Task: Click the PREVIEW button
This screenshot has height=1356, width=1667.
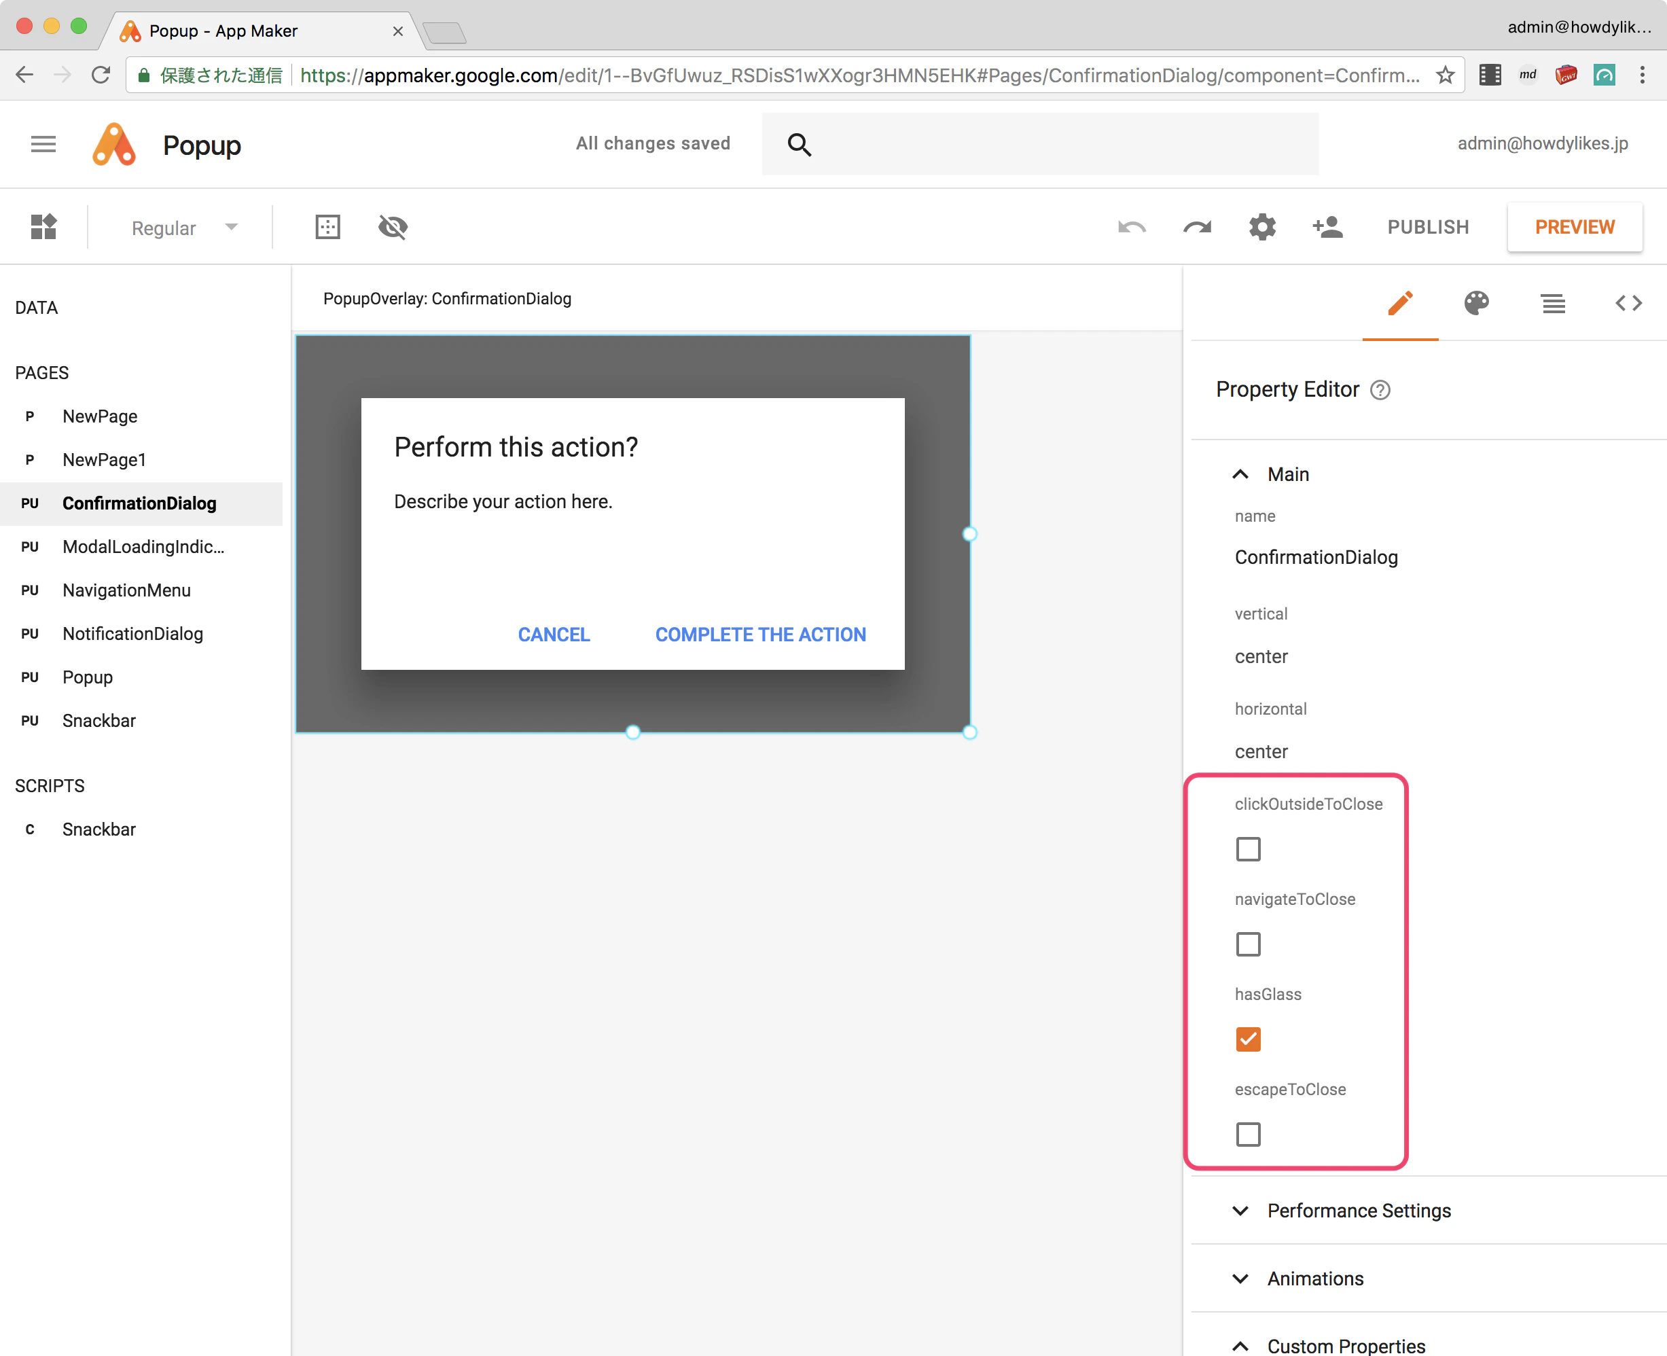Action: 1575,228
